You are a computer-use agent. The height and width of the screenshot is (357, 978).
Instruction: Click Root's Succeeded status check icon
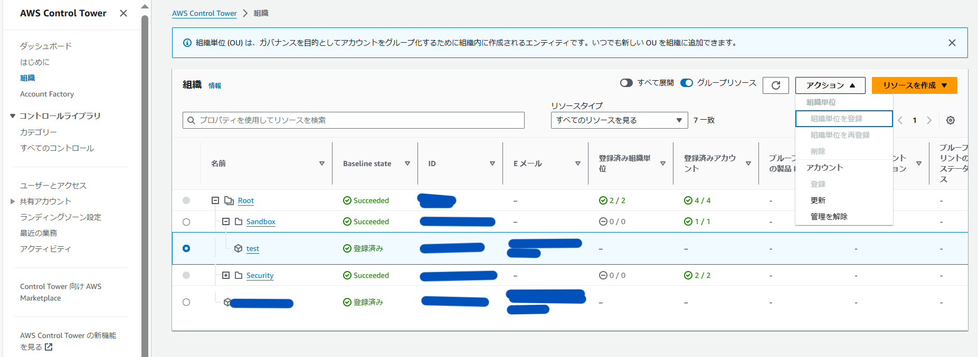(x=347, y=200)
